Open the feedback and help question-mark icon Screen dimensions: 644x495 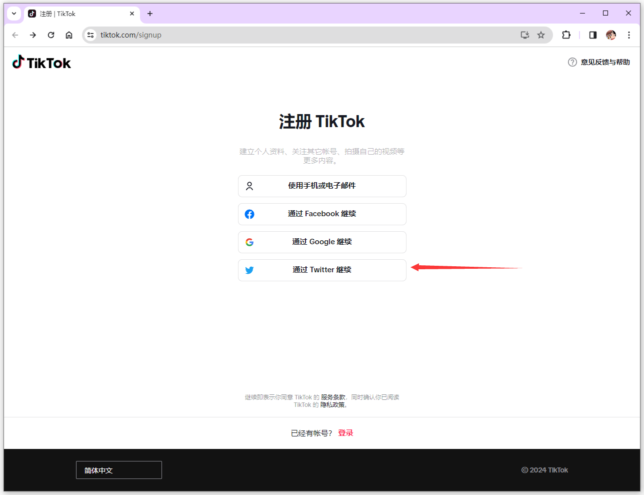coord(572,62)
